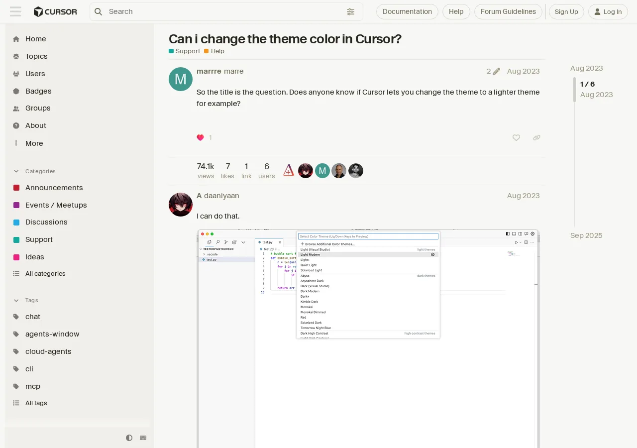
Task: Open Forum Guidelines
Action: (x=508, y=11)
